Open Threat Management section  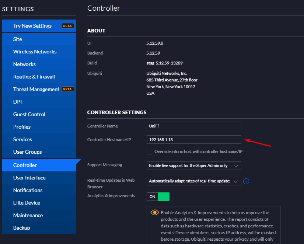pos(39,89)
